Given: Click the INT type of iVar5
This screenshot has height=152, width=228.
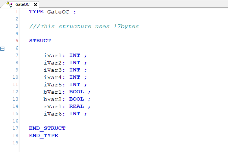Looking at the screenshot, I should [x=75, y=85].
